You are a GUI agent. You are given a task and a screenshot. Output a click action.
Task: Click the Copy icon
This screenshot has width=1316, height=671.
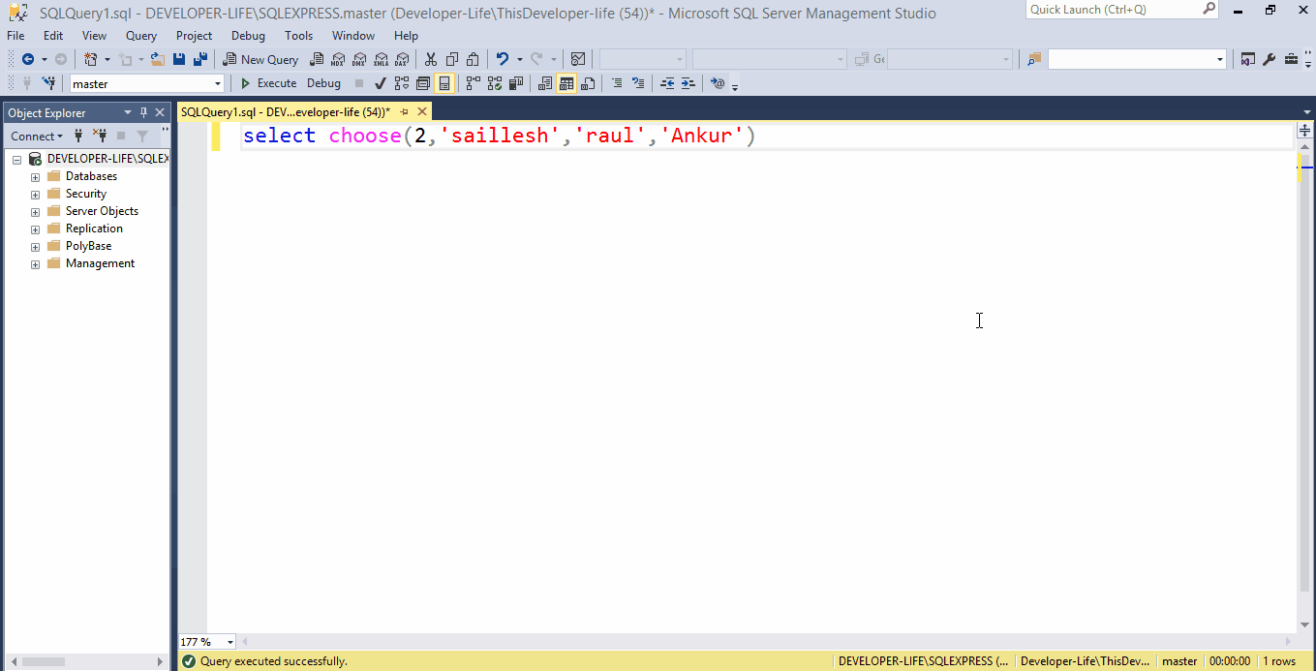point(452,59)
